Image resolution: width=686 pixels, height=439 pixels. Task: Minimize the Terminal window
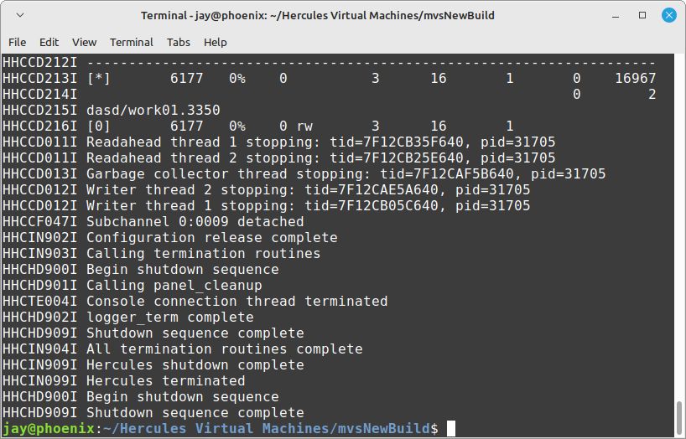click(616, 16)
